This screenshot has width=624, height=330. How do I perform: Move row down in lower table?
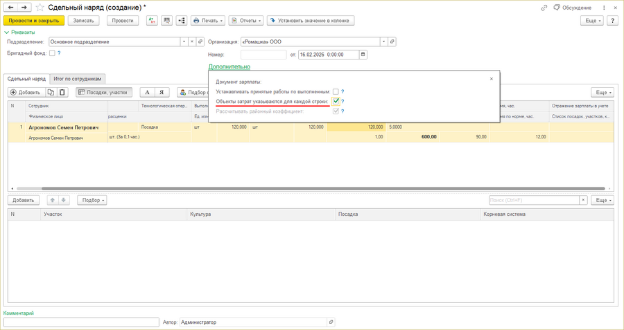point(64,200)
